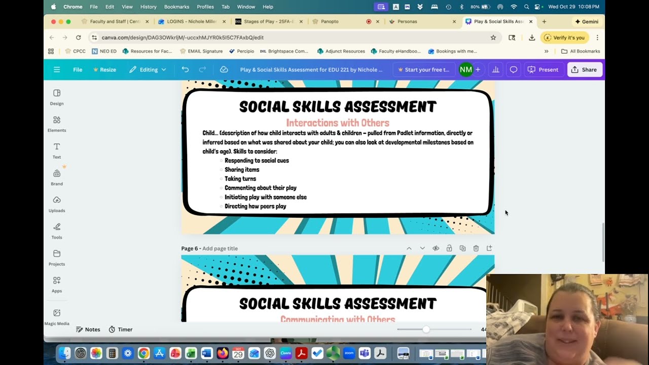Delete Page 6 with the trash icon
Viewport: 649px width, 365px height.
click(476, 248)
